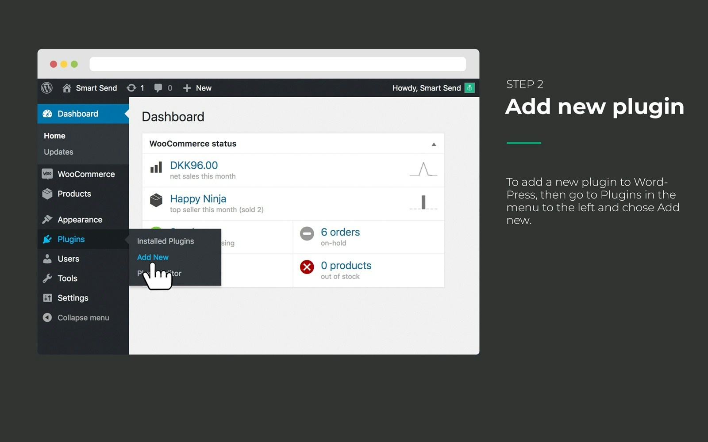Click the Users person icon in the sidebar

pyautogui.click(x=47, y=259)
